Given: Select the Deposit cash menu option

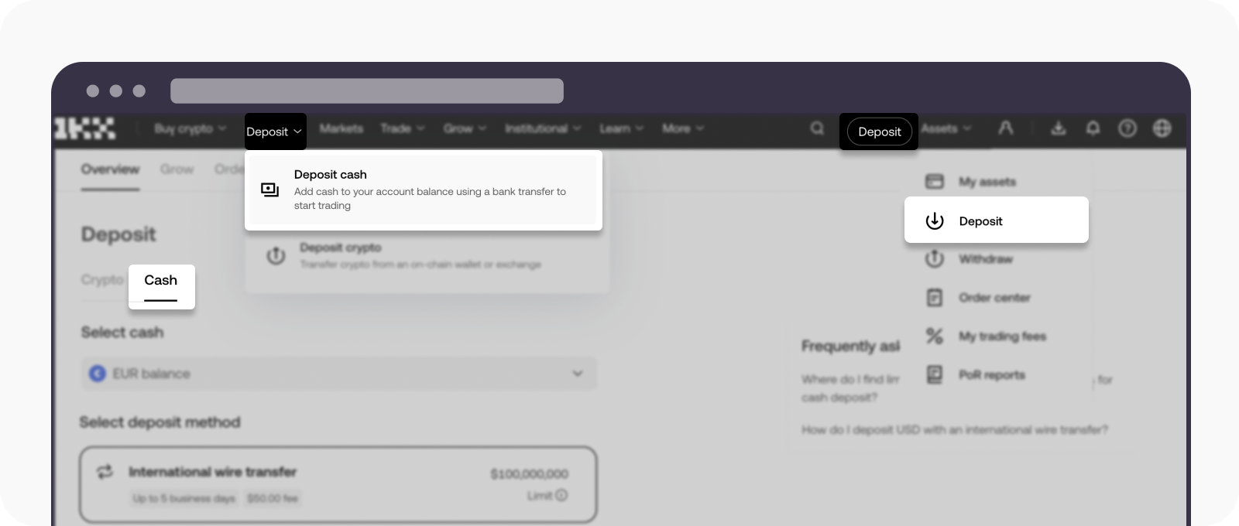Looking at the screenshot, I should pos(424,190).
